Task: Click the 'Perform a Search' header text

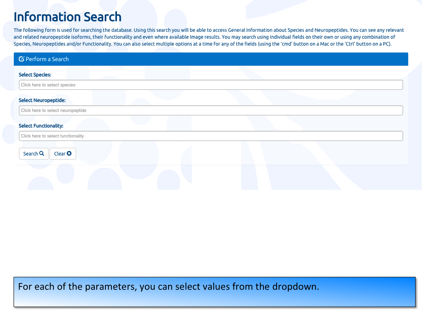Action: [47, 59]
